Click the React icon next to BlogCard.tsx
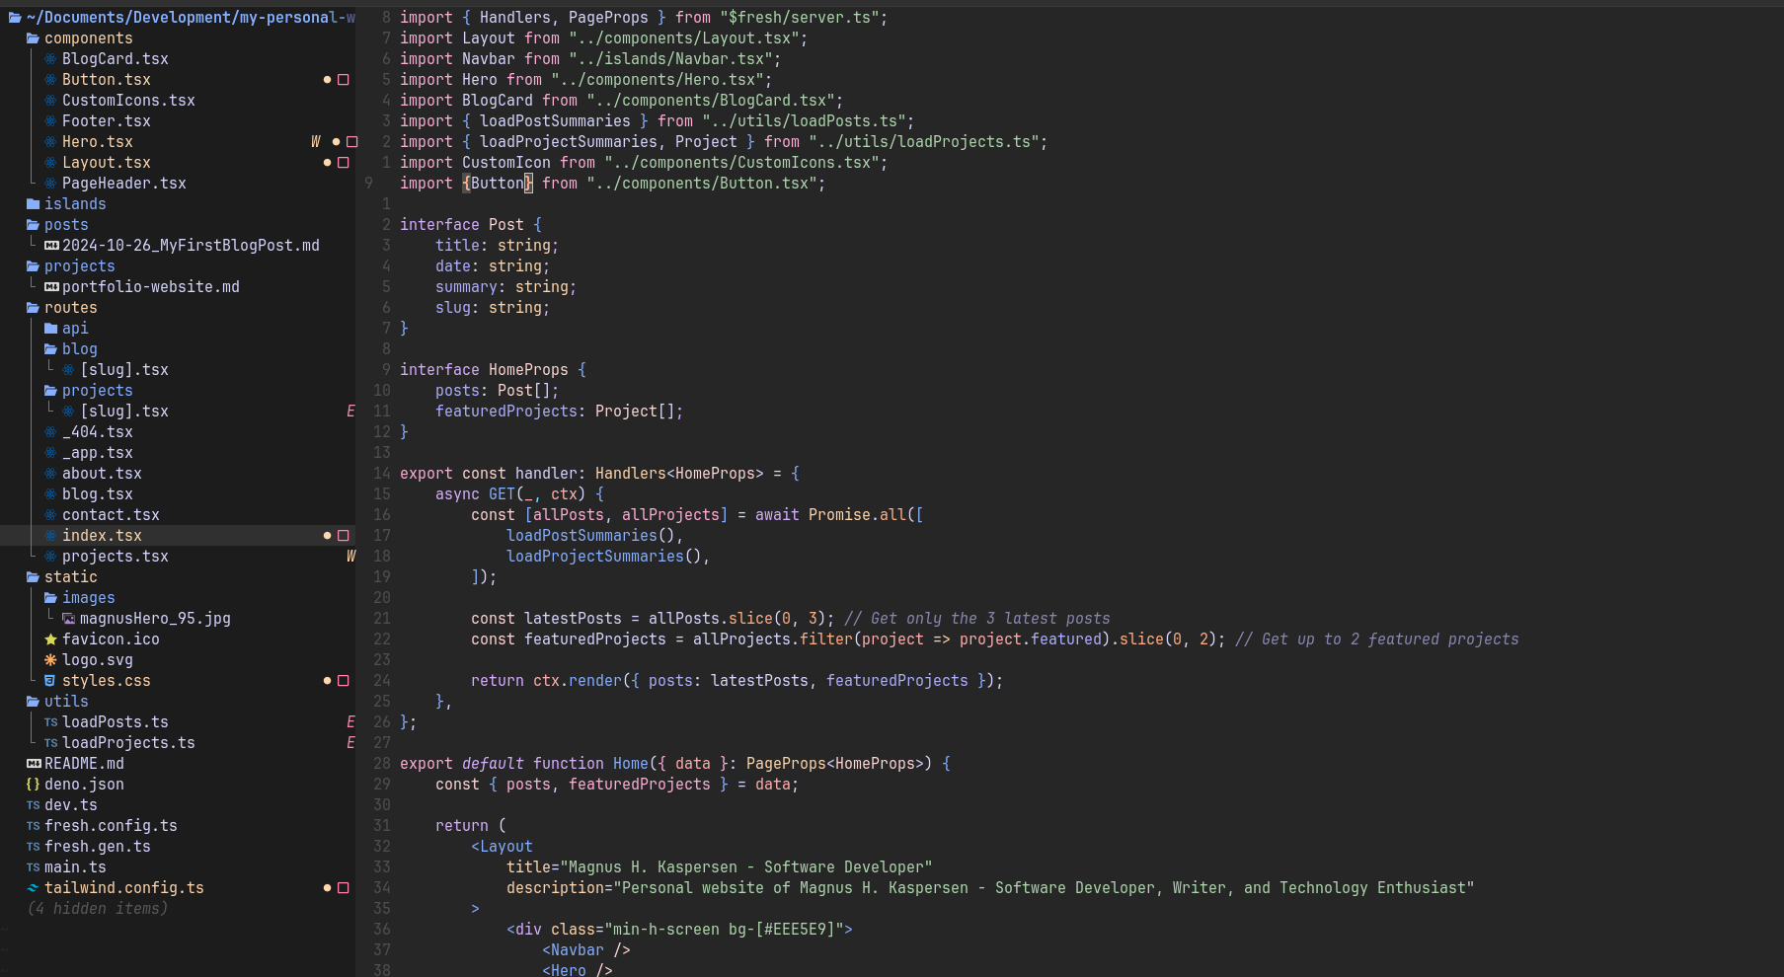Image resolution: width=1784 pixels, height=977 pixels. (x=50, y=59)
